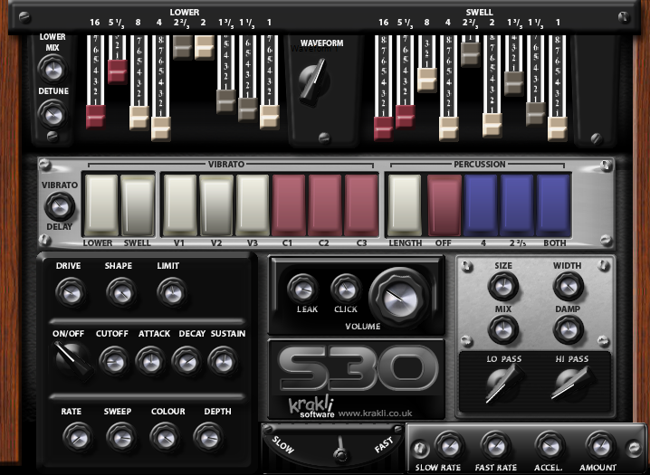Image resolution: width=650 pixels, height=475 pixels.
Task: Click the reverb Size knob
Action: 502,287
